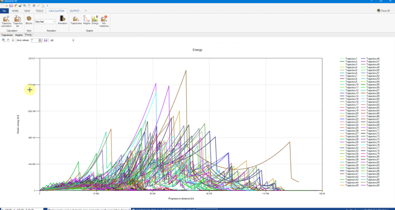Open the All trajectories filter dropdown

[x=62, y=40]
